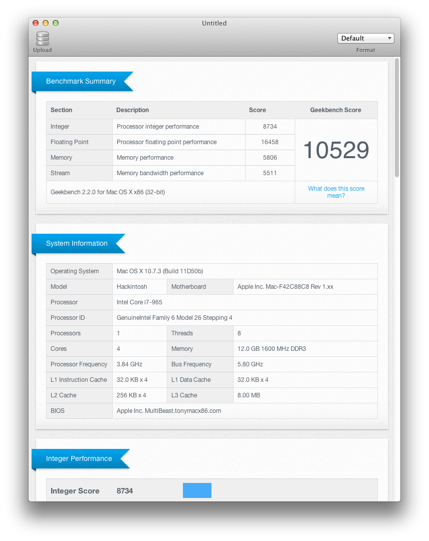The width and height of the screenshot is (429, 541).
Task: Click 'Processor integer performance' description
Action: (x=158, y=127)
